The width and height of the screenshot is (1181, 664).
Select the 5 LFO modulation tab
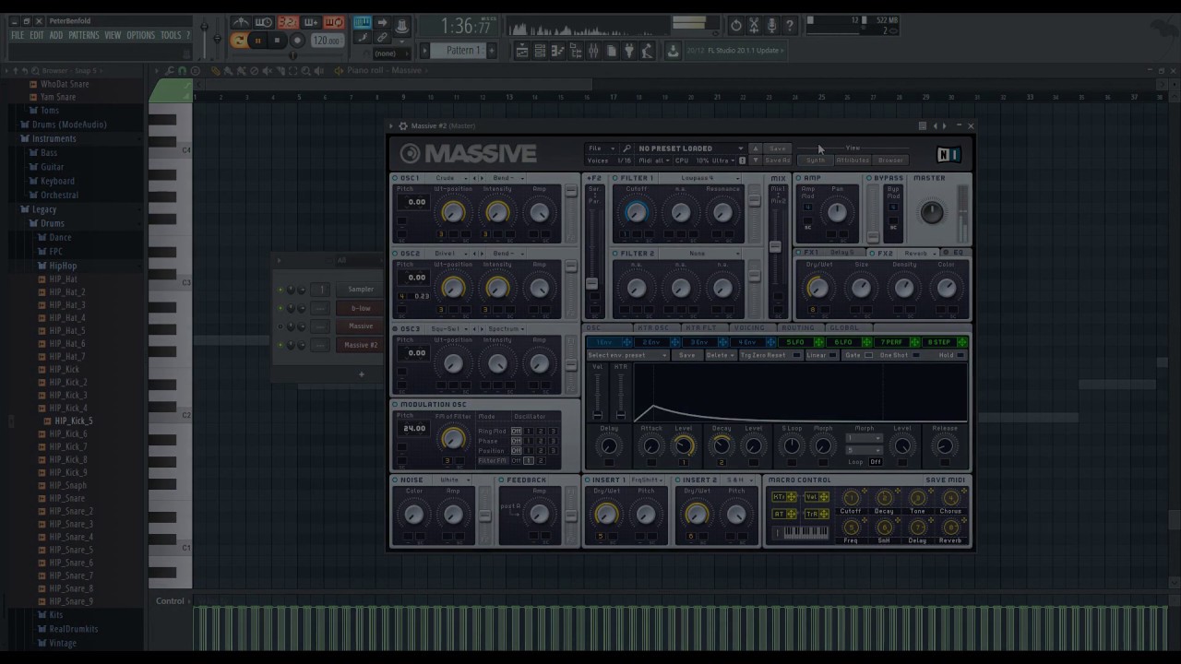point(800,343)
